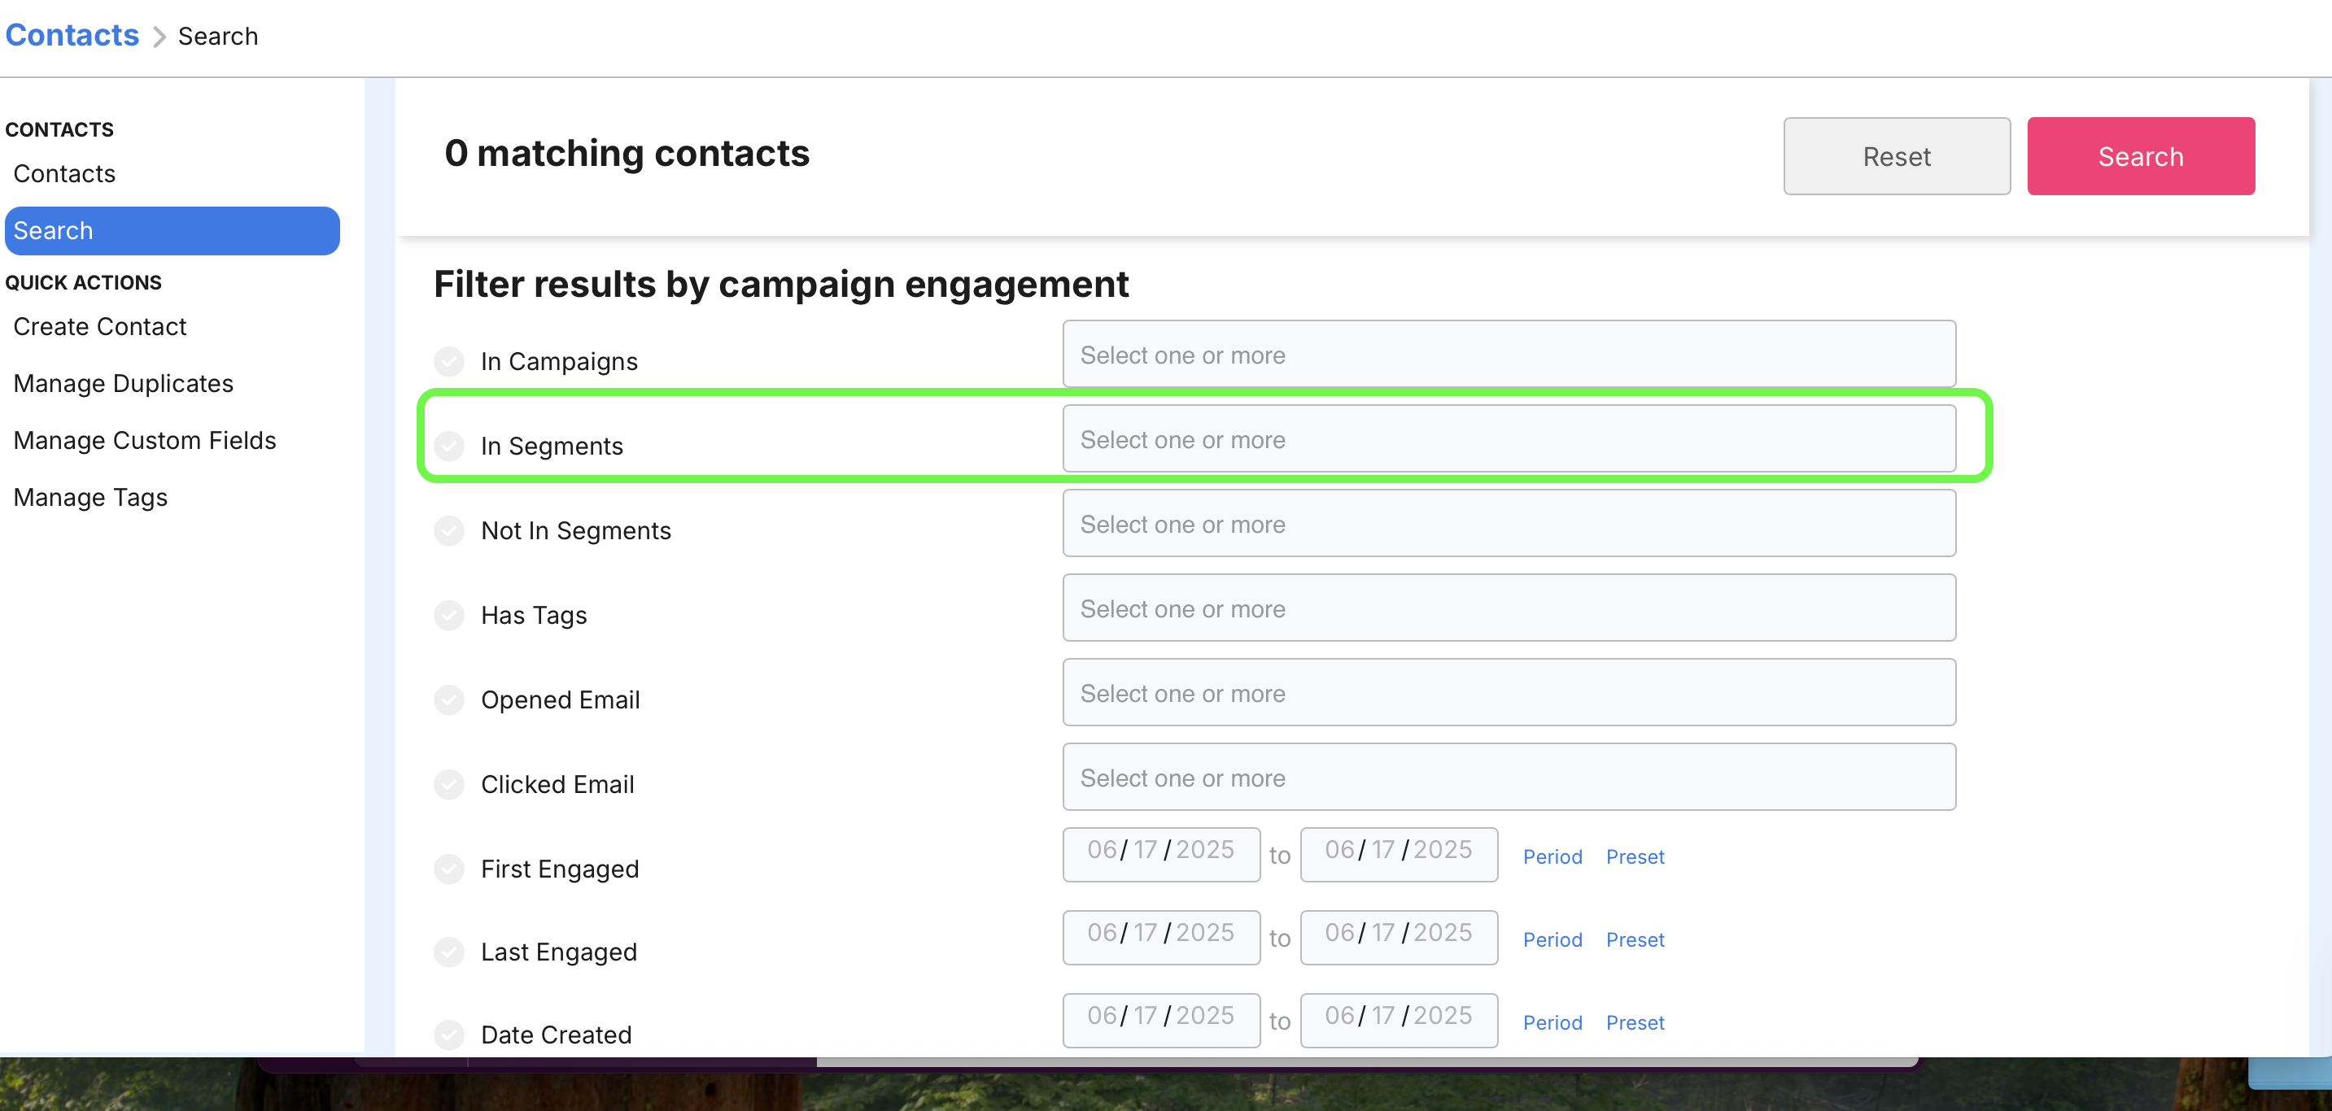Open the Has Tags selection dropdown
This screenshot has width=2332, height=1111.
[1509, 608]
